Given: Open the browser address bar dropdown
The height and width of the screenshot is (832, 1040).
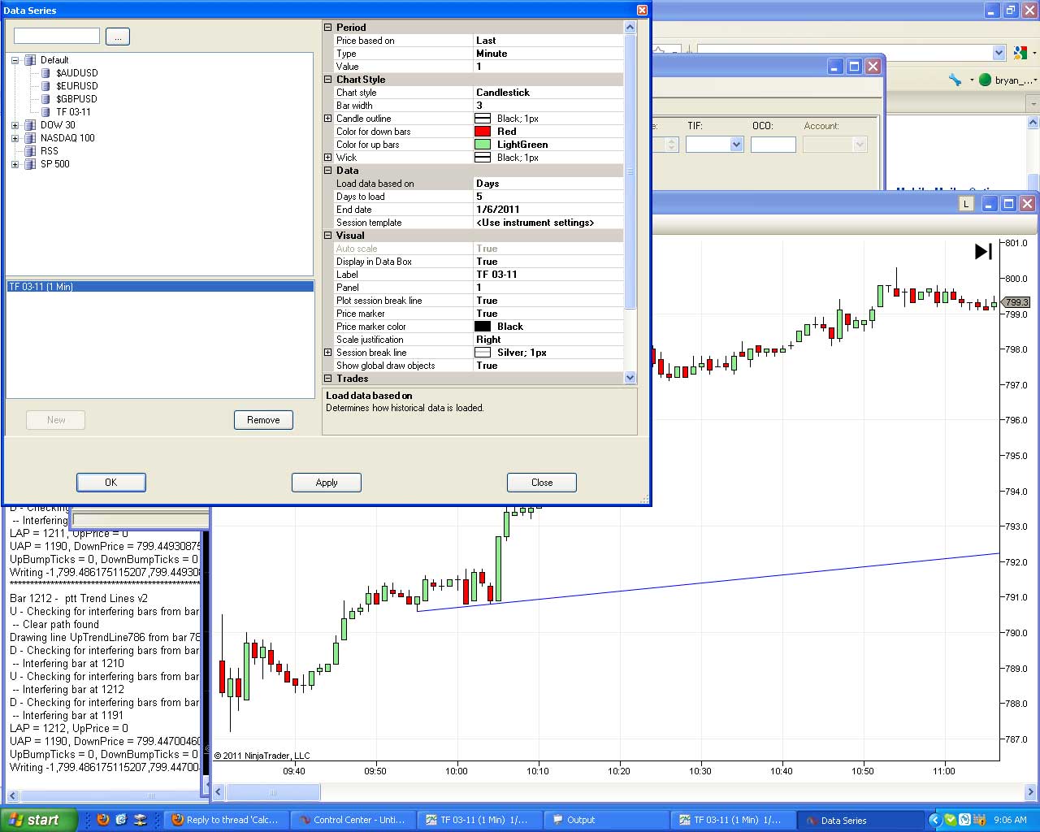Looking at the screenshot, I should [999, 53].
